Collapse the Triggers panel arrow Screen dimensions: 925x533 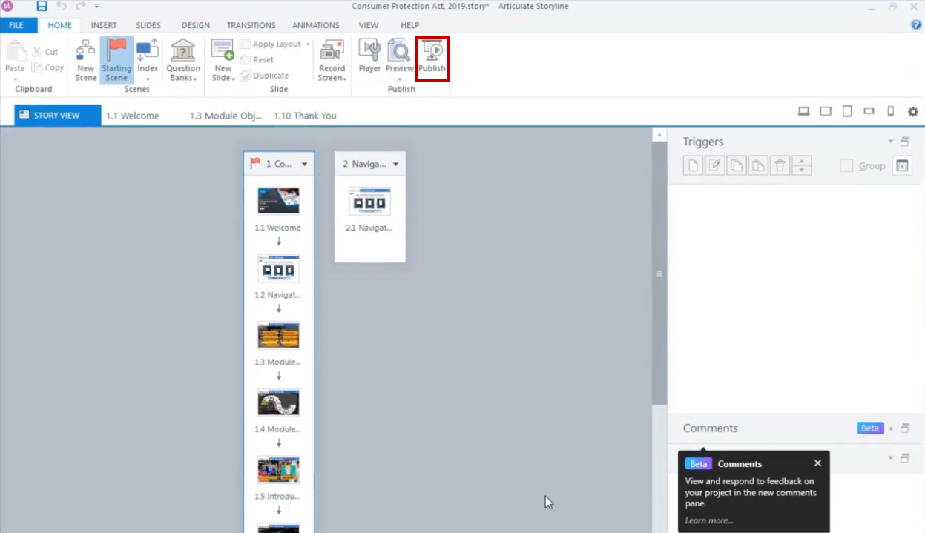click(891, 142)
